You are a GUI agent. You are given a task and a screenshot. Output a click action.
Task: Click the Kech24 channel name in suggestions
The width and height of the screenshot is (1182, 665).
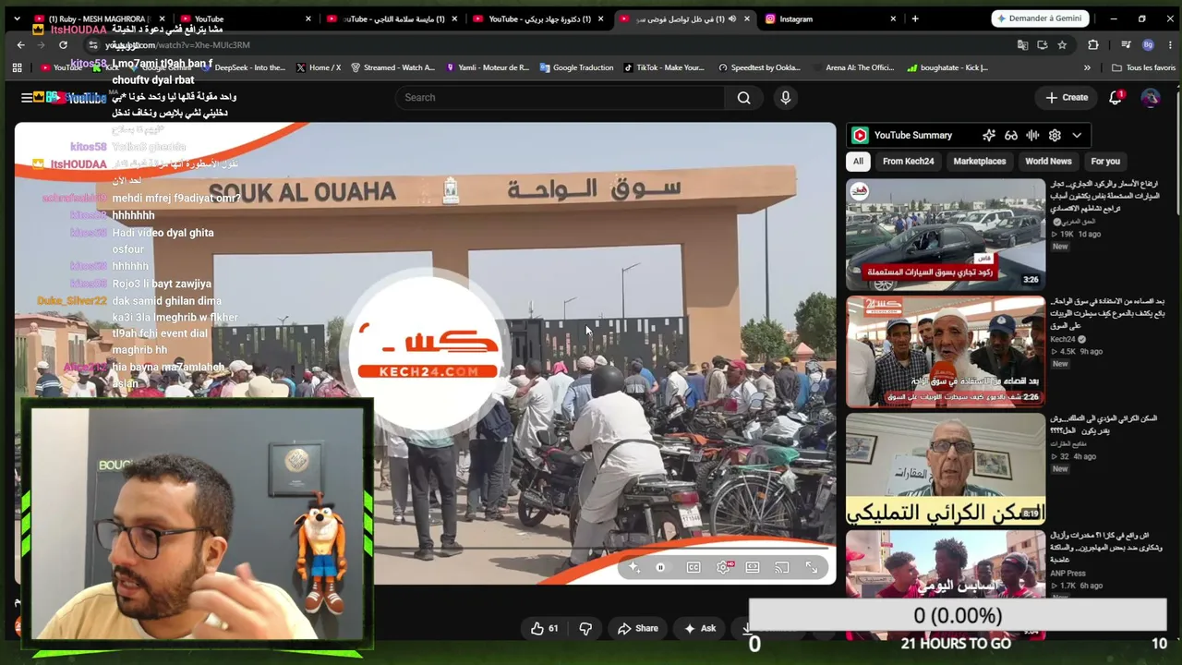click(x=1065, y=339)
